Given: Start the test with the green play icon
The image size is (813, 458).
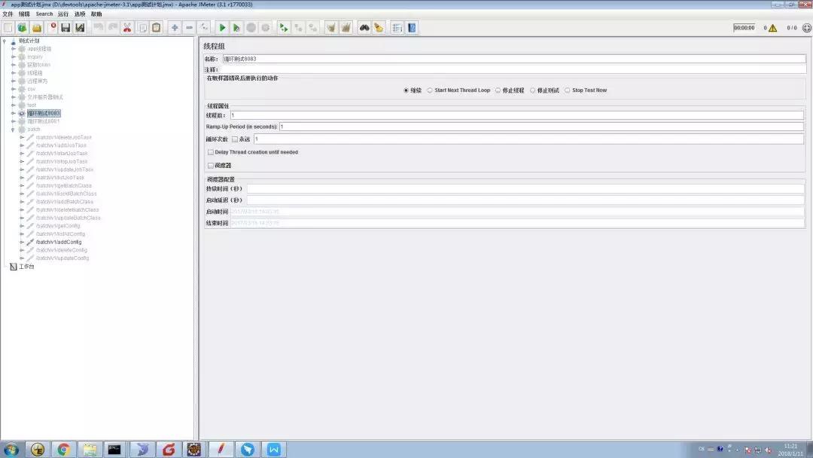Looking at the screenshot, I should coord(221,27).
